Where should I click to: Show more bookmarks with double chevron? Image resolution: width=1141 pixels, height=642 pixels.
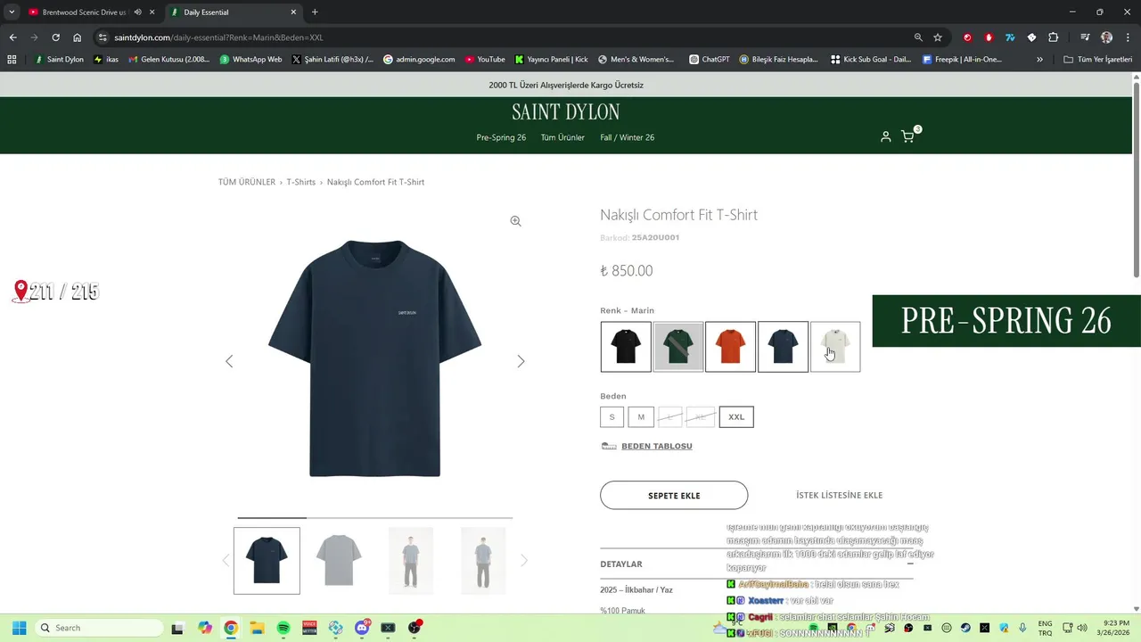(x=1039, y=60)
